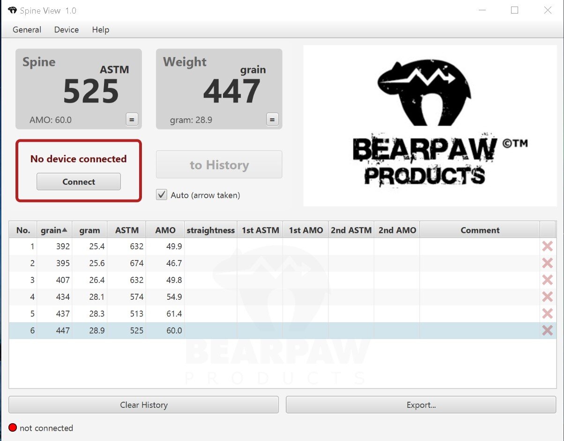Click the Spine View app icon in title bar
The image size is (564, 441).
pyautogui.click(x=13, y=10)
